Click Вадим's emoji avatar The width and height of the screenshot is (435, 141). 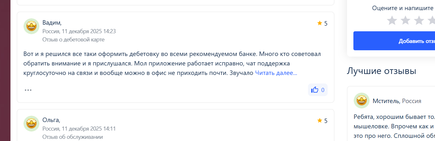[31, 26]
